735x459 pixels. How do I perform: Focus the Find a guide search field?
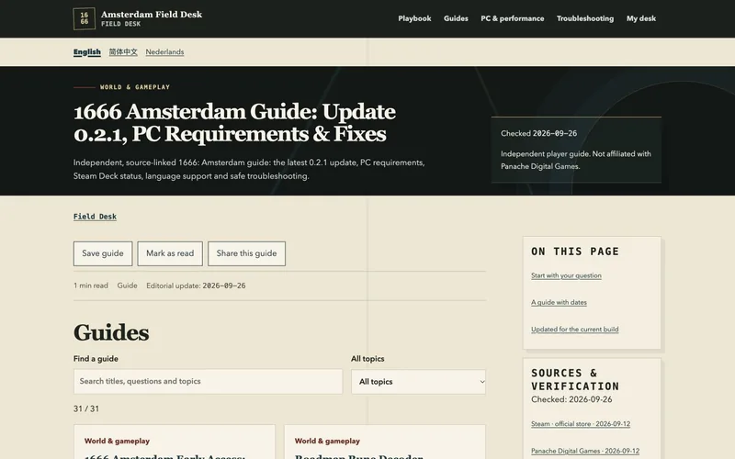coord(209,381)
